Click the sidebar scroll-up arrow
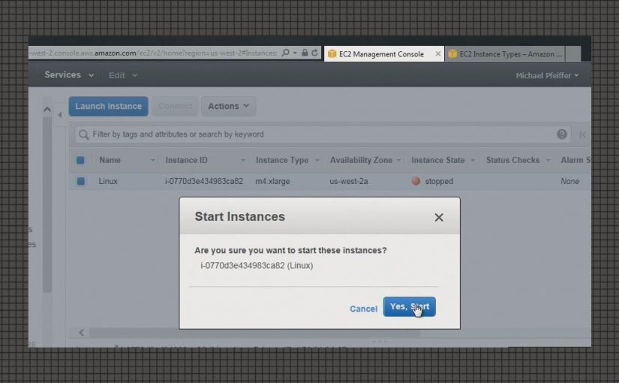The height and width of the screenshot is (383, 619). (47, 110)
